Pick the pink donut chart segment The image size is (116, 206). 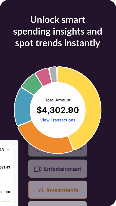point(44,77)
